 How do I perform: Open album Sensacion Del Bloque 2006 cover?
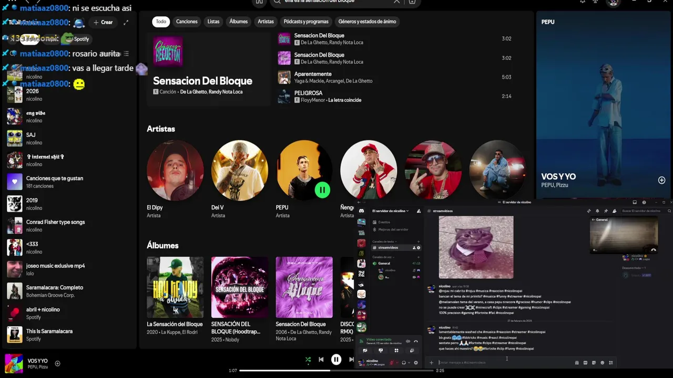304,287
